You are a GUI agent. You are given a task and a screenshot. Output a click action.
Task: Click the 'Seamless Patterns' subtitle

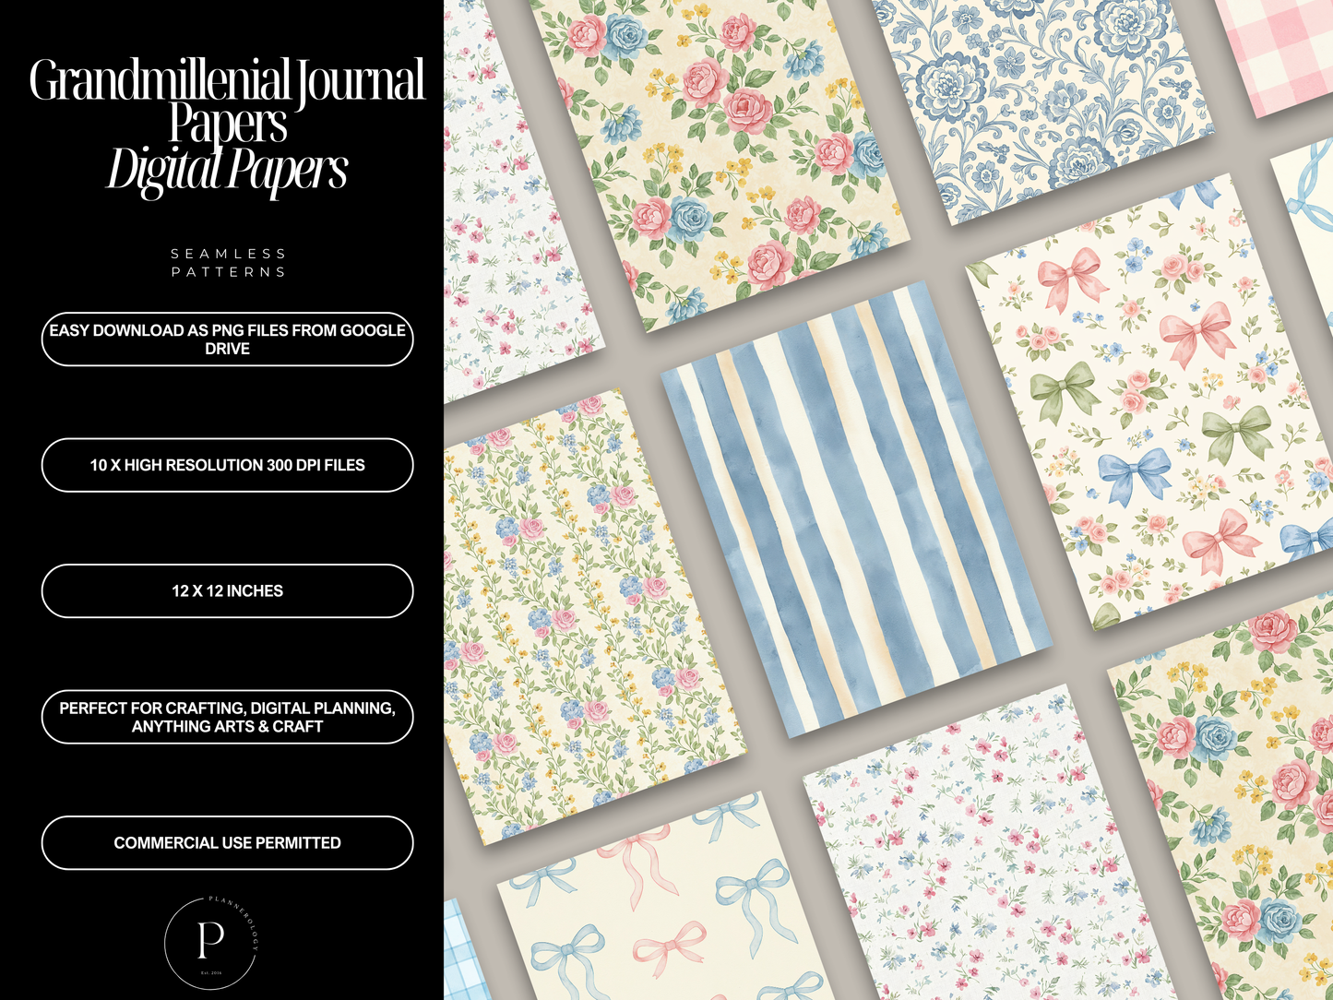pyautogui.click(x=228, y=263)
